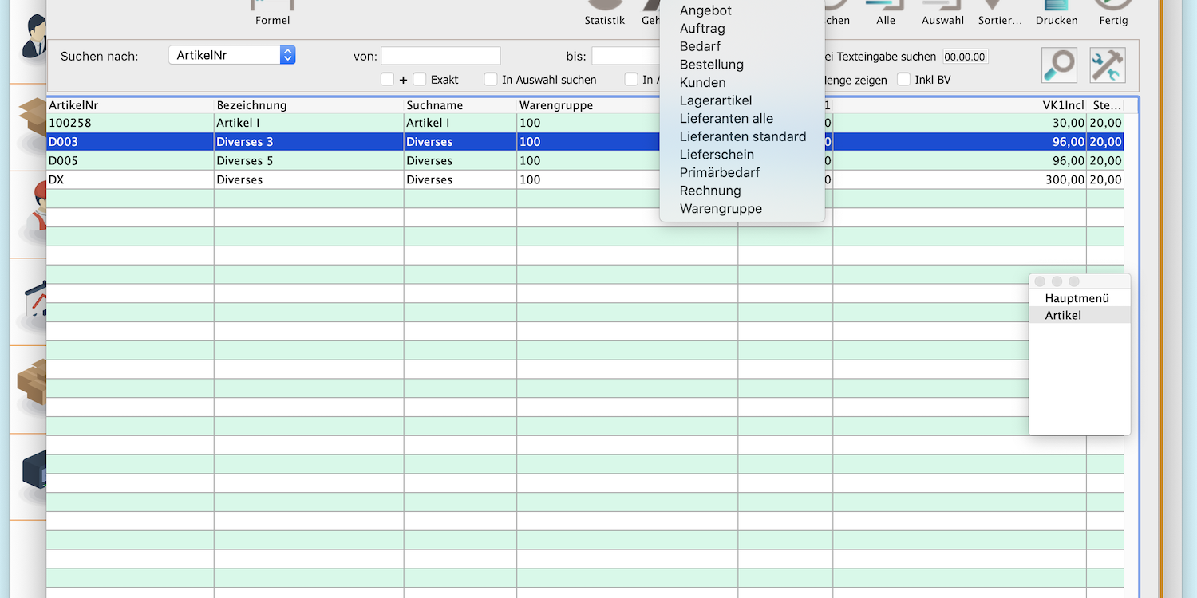Open the hammer and wrench tools icon
Screen dimensions: 1197x598
click(x=1107, y=65)
